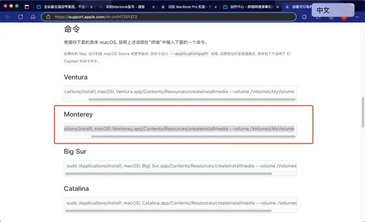Toggle the tab actions sidebar icon

(x=27, y=7)
